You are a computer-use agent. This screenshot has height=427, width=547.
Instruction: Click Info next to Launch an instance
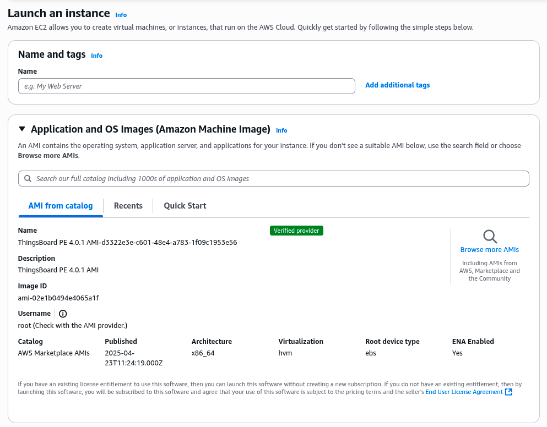[121, 15]
